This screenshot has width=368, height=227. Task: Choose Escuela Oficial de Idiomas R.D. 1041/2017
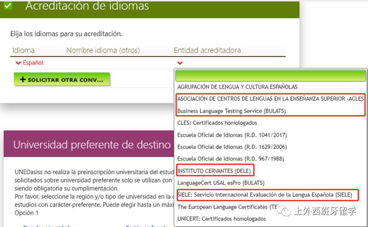click(232, 135)
